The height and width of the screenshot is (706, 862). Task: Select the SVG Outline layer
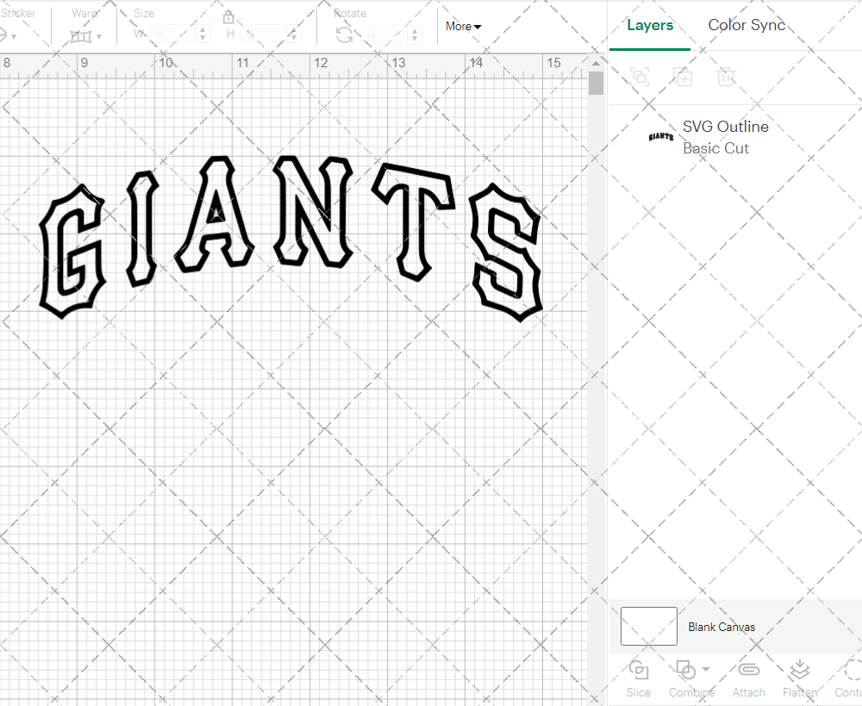[724, 137]
